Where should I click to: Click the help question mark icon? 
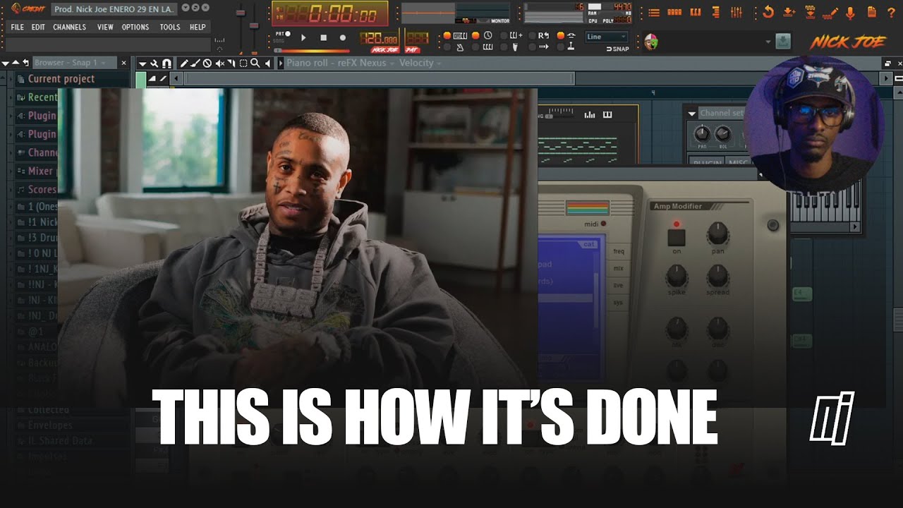(x=891, y=13)
